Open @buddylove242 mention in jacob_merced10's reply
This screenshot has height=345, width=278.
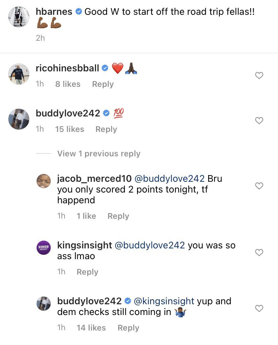click(170, 178)
